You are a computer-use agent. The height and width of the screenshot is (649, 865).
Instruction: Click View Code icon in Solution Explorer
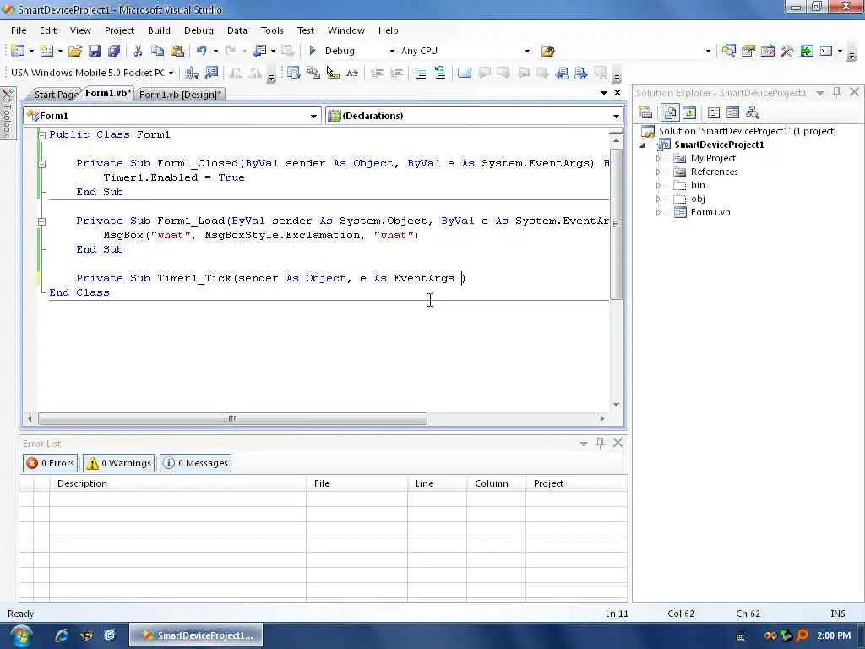tap(714, 113)
